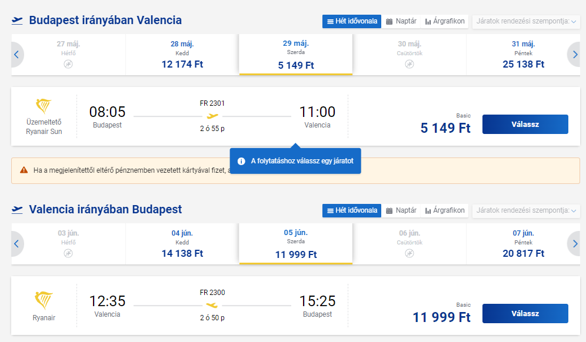The width and height of the screenshot is (586, 342).
Task: Switch outbound view to Naptár
Action: 401,21
